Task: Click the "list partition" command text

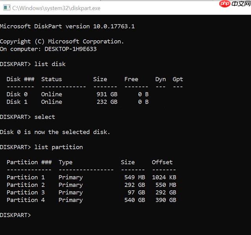Action: point(58,147)
